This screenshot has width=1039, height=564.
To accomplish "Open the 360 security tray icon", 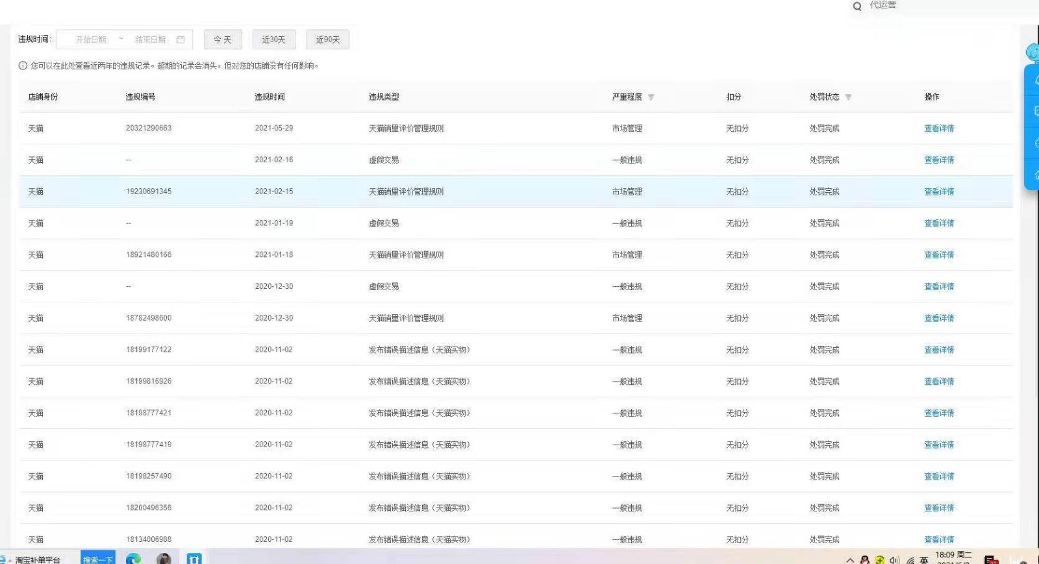I will (880, 559).
